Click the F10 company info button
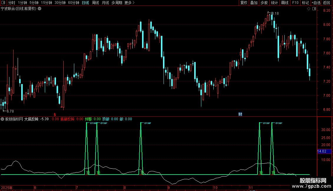Image resolution: width=333 pixels, height=191 pixels. [295, 3]
